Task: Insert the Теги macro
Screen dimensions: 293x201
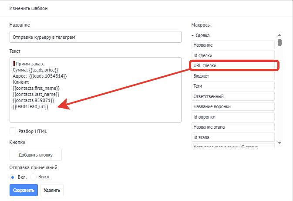Action: [x=233, y=86]
